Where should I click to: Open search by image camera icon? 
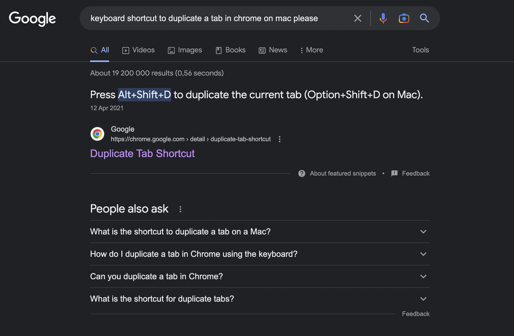(x=404, y=18)
